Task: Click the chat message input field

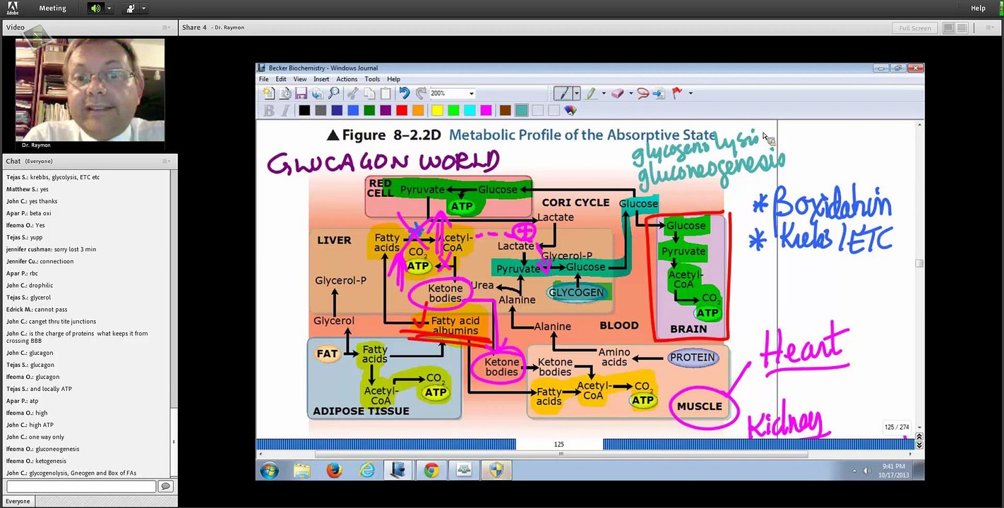Action: [81, 487]
